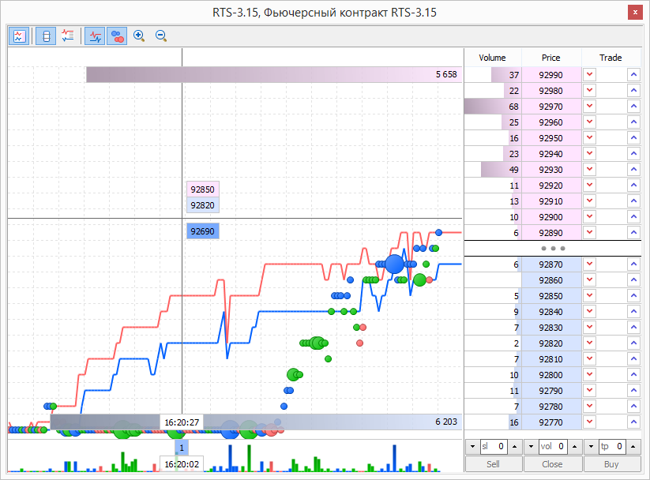Image resolution: width=650 pixels, height=480 pixels.
Task: Click the 92820 bid price label on chart
Action: coord(203,205)
